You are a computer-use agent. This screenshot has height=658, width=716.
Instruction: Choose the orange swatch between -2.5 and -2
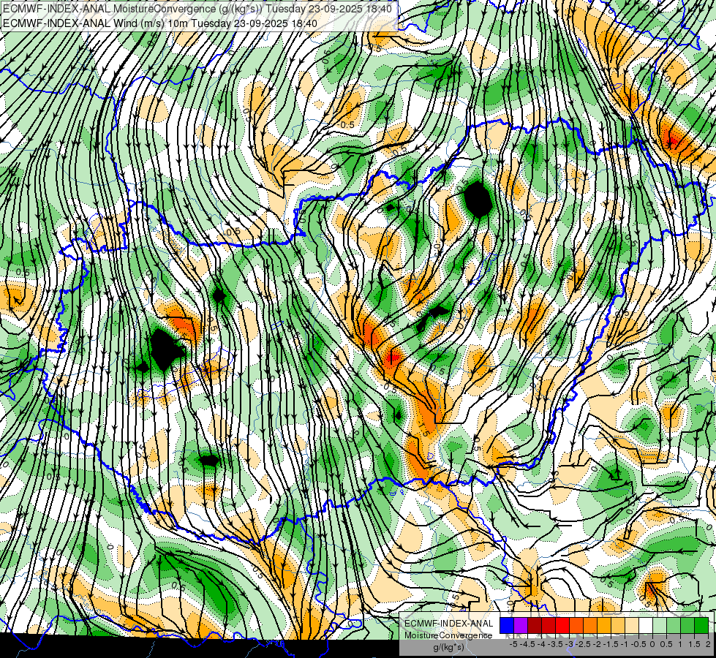[590, 625]
